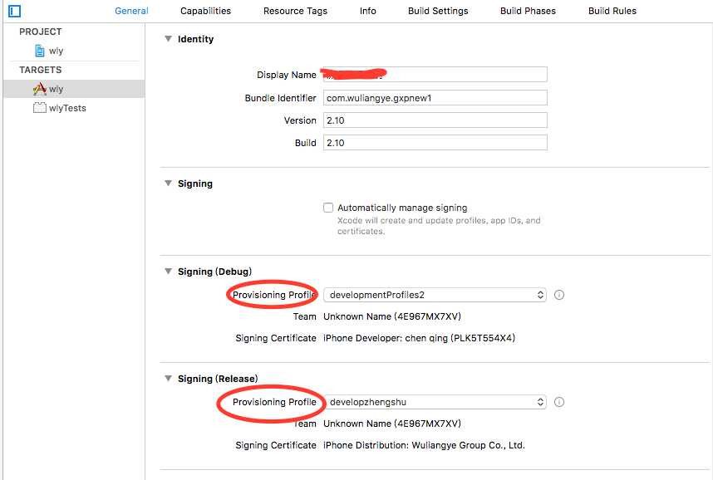Screen dimensions: 713x480
Task: Open the Build Rules tab
Action: [612, 11]
